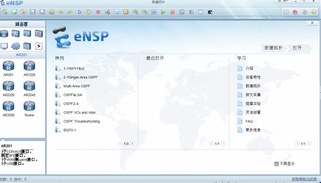Image resolution: width=321 pixels, height=183 pixels.
Task: Select the custom device category icon
Action: tap(27, 46)
